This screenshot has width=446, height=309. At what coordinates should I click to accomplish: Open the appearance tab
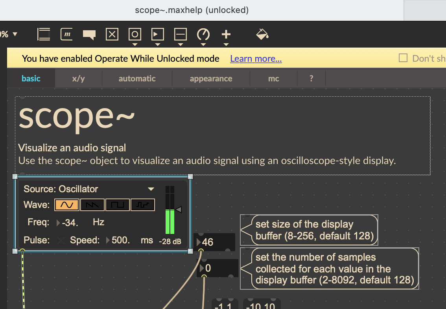(211, 79)
